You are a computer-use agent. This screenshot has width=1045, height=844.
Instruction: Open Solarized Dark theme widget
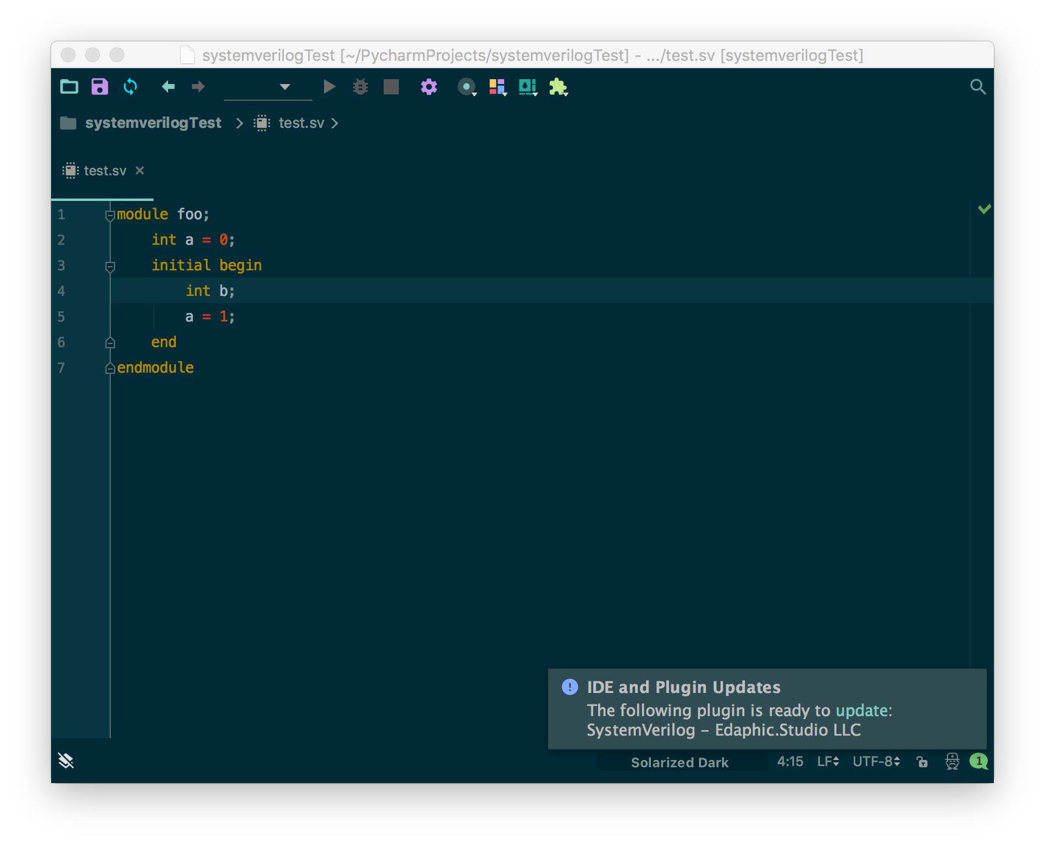click(680, 762)
